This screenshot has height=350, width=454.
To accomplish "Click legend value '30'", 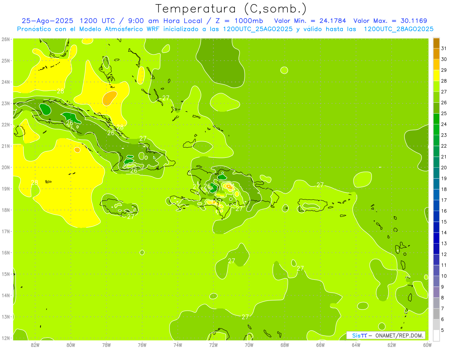I will 444,59.
